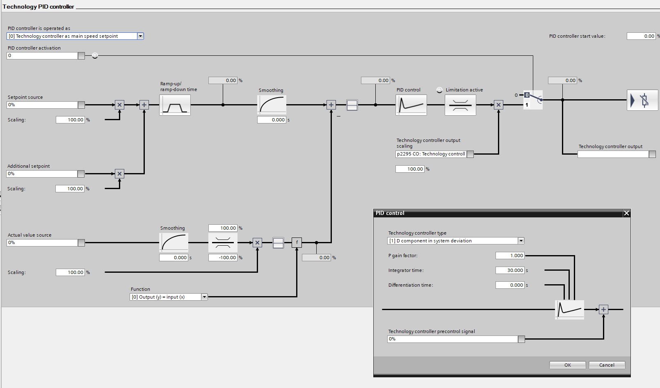Close the PID control dialog

(626, 213)
